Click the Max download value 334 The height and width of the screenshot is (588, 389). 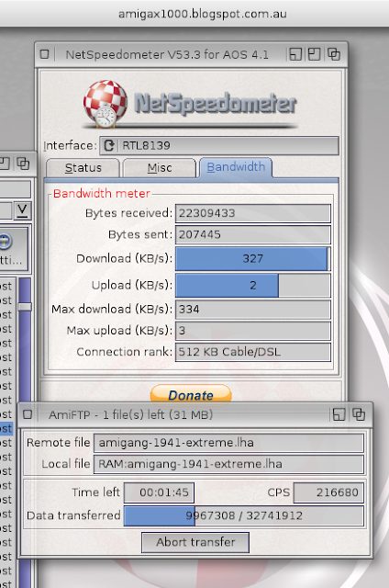(x=253, y=310)
